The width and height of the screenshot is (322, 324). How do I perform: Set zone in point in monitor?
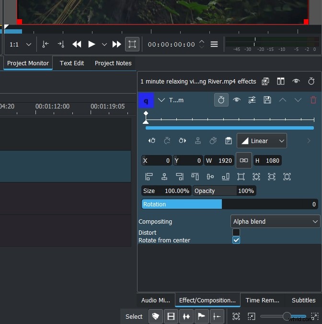pos(46,44)
